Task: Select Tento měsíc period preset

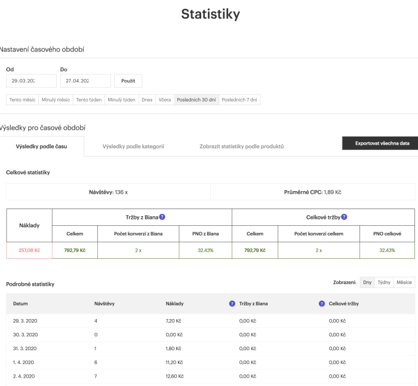Action: pyautogui.click(x=23, y=100)
